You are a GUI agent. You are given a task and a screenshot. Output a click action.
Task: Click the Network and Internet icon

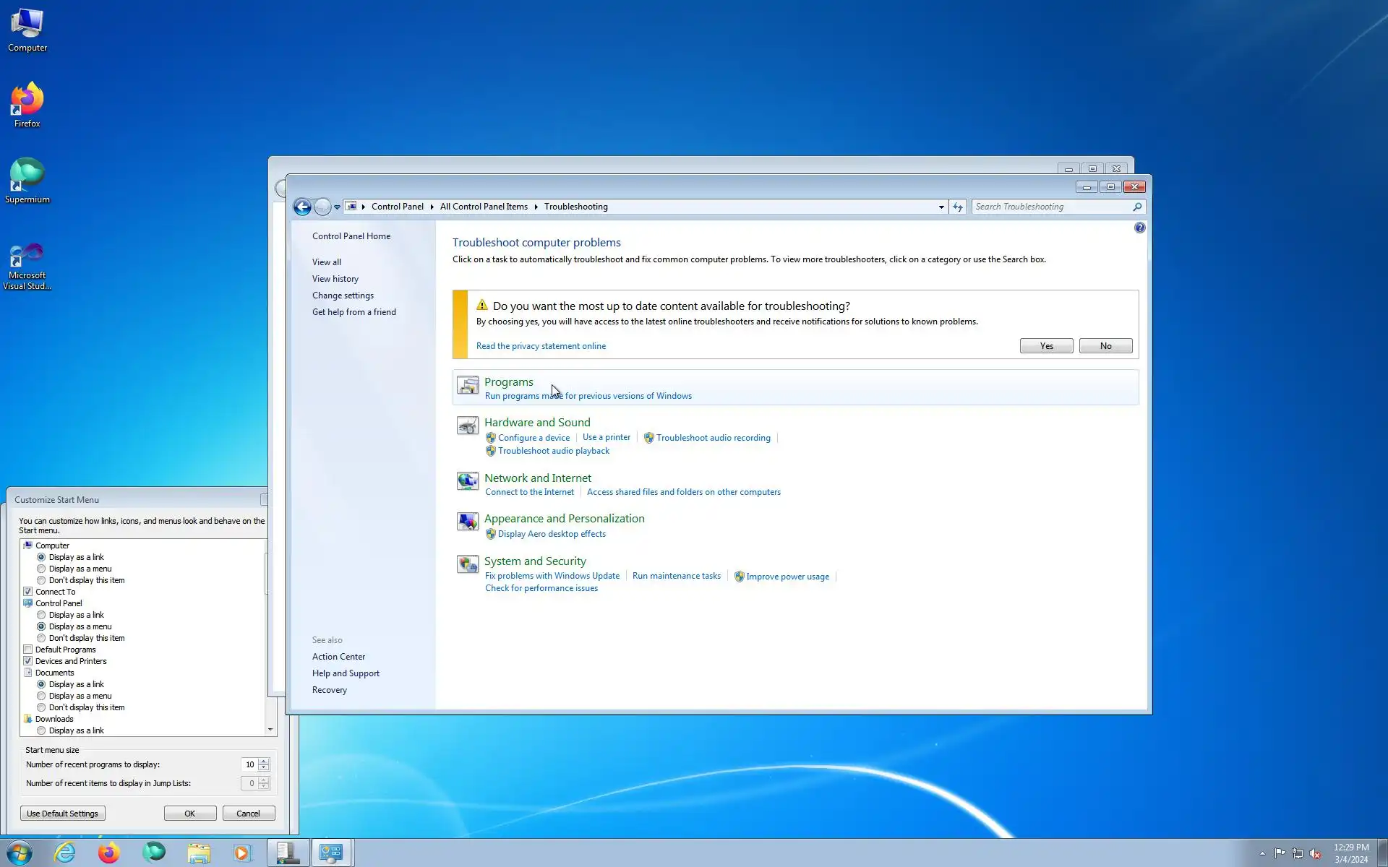[x=468, y=481]
